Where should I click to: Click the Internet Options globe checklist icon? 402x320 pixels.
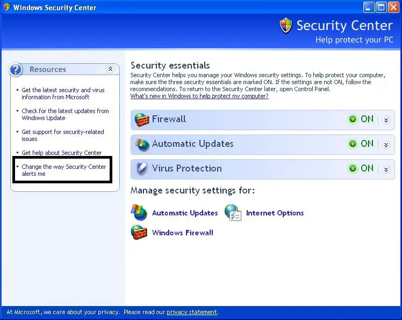(x=233, y=212)
